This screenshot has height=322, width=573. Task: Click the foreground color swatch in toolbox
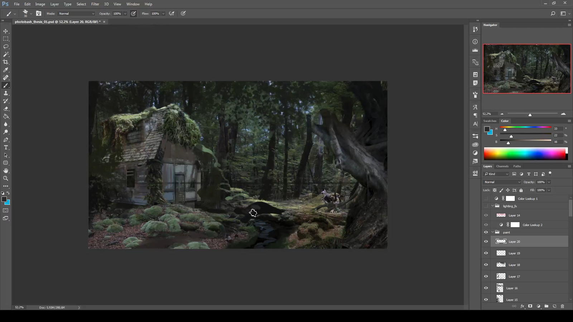pyautogui.click(x=4, y=199)
